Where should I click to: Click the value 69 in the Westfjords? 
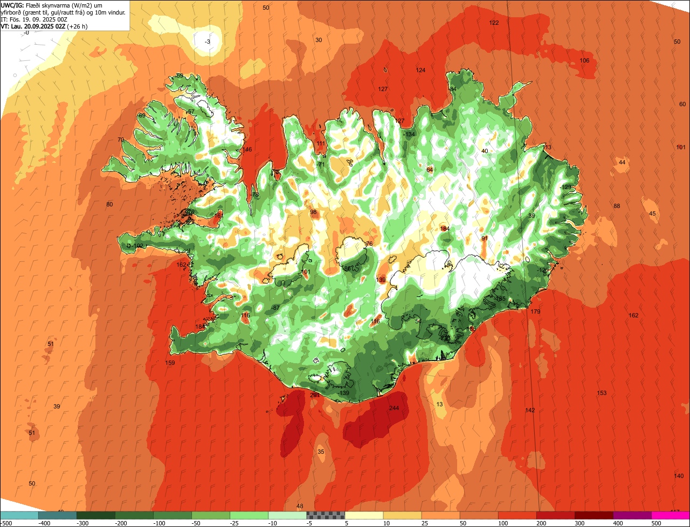click(x=142, y=116)
